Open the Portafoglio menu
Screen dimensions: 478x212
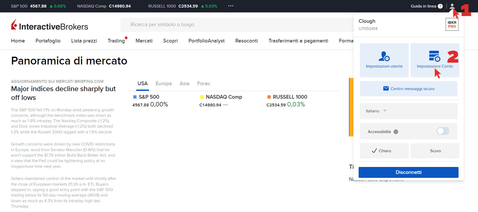pos(48,41)
